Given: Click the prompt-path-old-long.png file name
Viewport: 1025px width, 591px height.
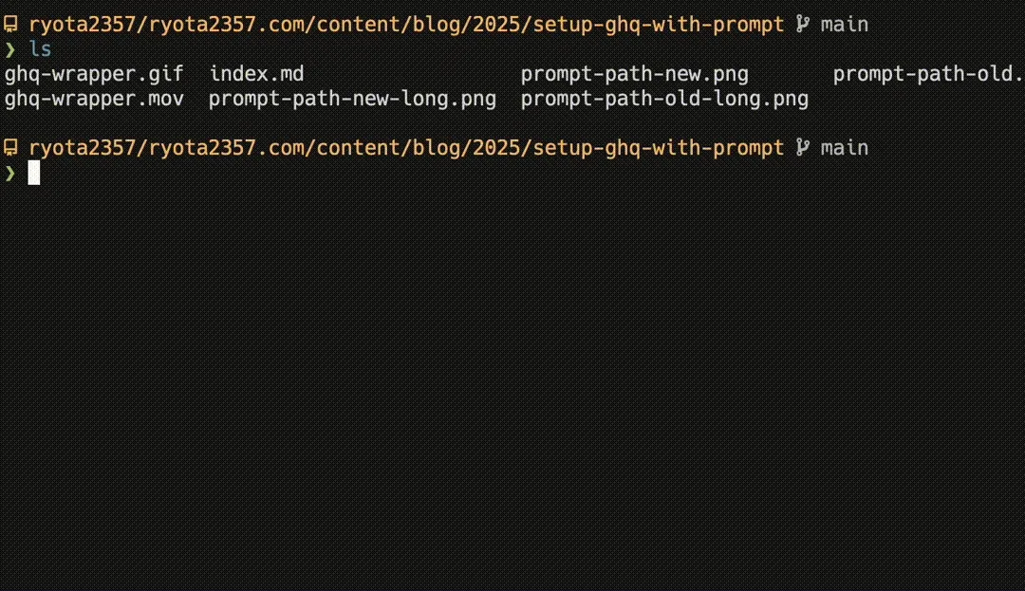Looking at the screenshot, I should pyautogui.click(x=664, y=100).
